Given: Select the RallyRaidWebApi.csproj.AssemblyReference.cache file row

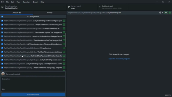Looking at the screenshot, I should coord(33,64).
